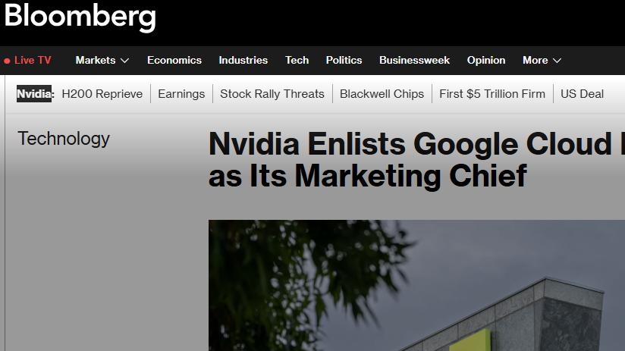Open the Stock Rally Threats link

[272, 94]
